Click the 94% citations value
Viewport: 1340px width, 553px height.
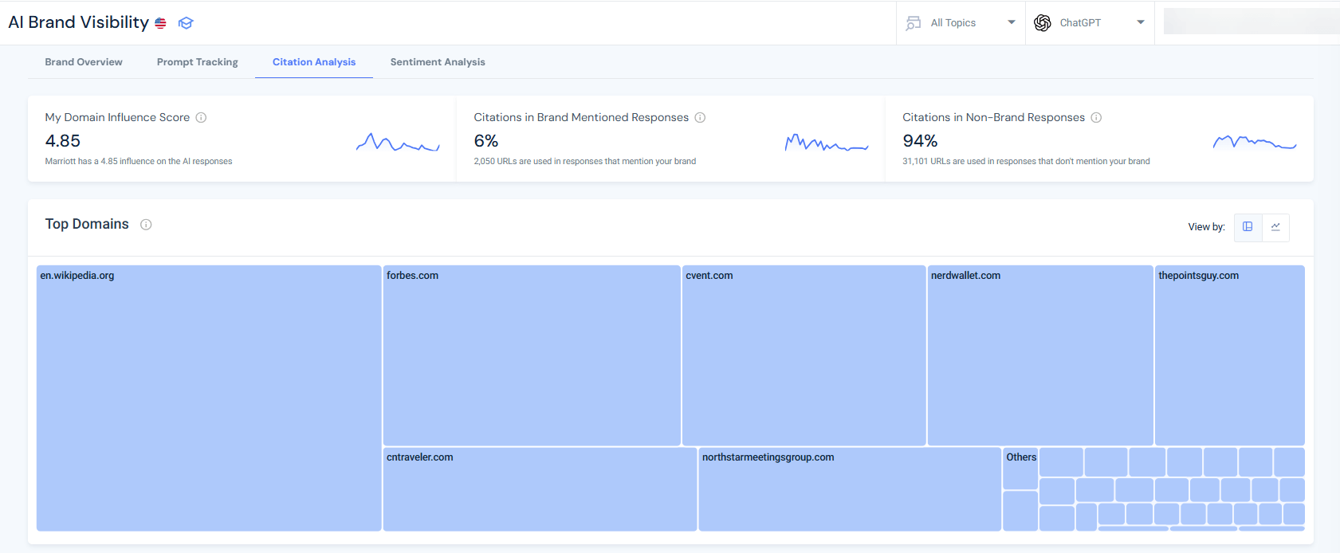coord(920,141)
